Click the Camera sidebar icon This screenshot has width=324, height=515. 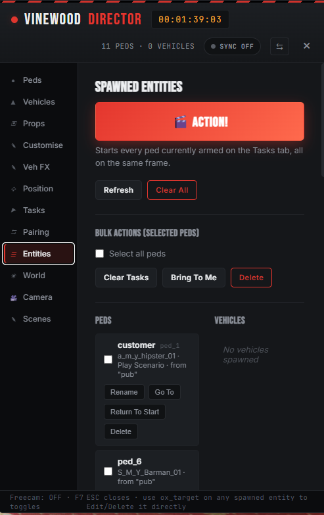13,297
